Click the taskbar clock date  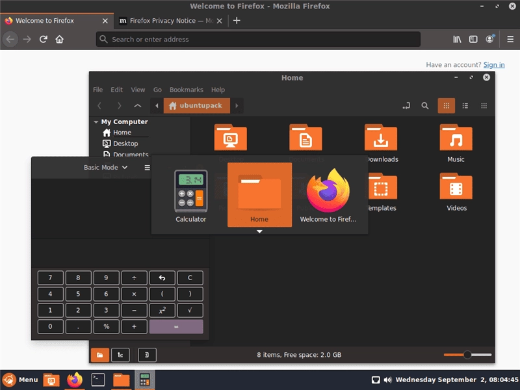pyautogui.click(x=457, y=380)
